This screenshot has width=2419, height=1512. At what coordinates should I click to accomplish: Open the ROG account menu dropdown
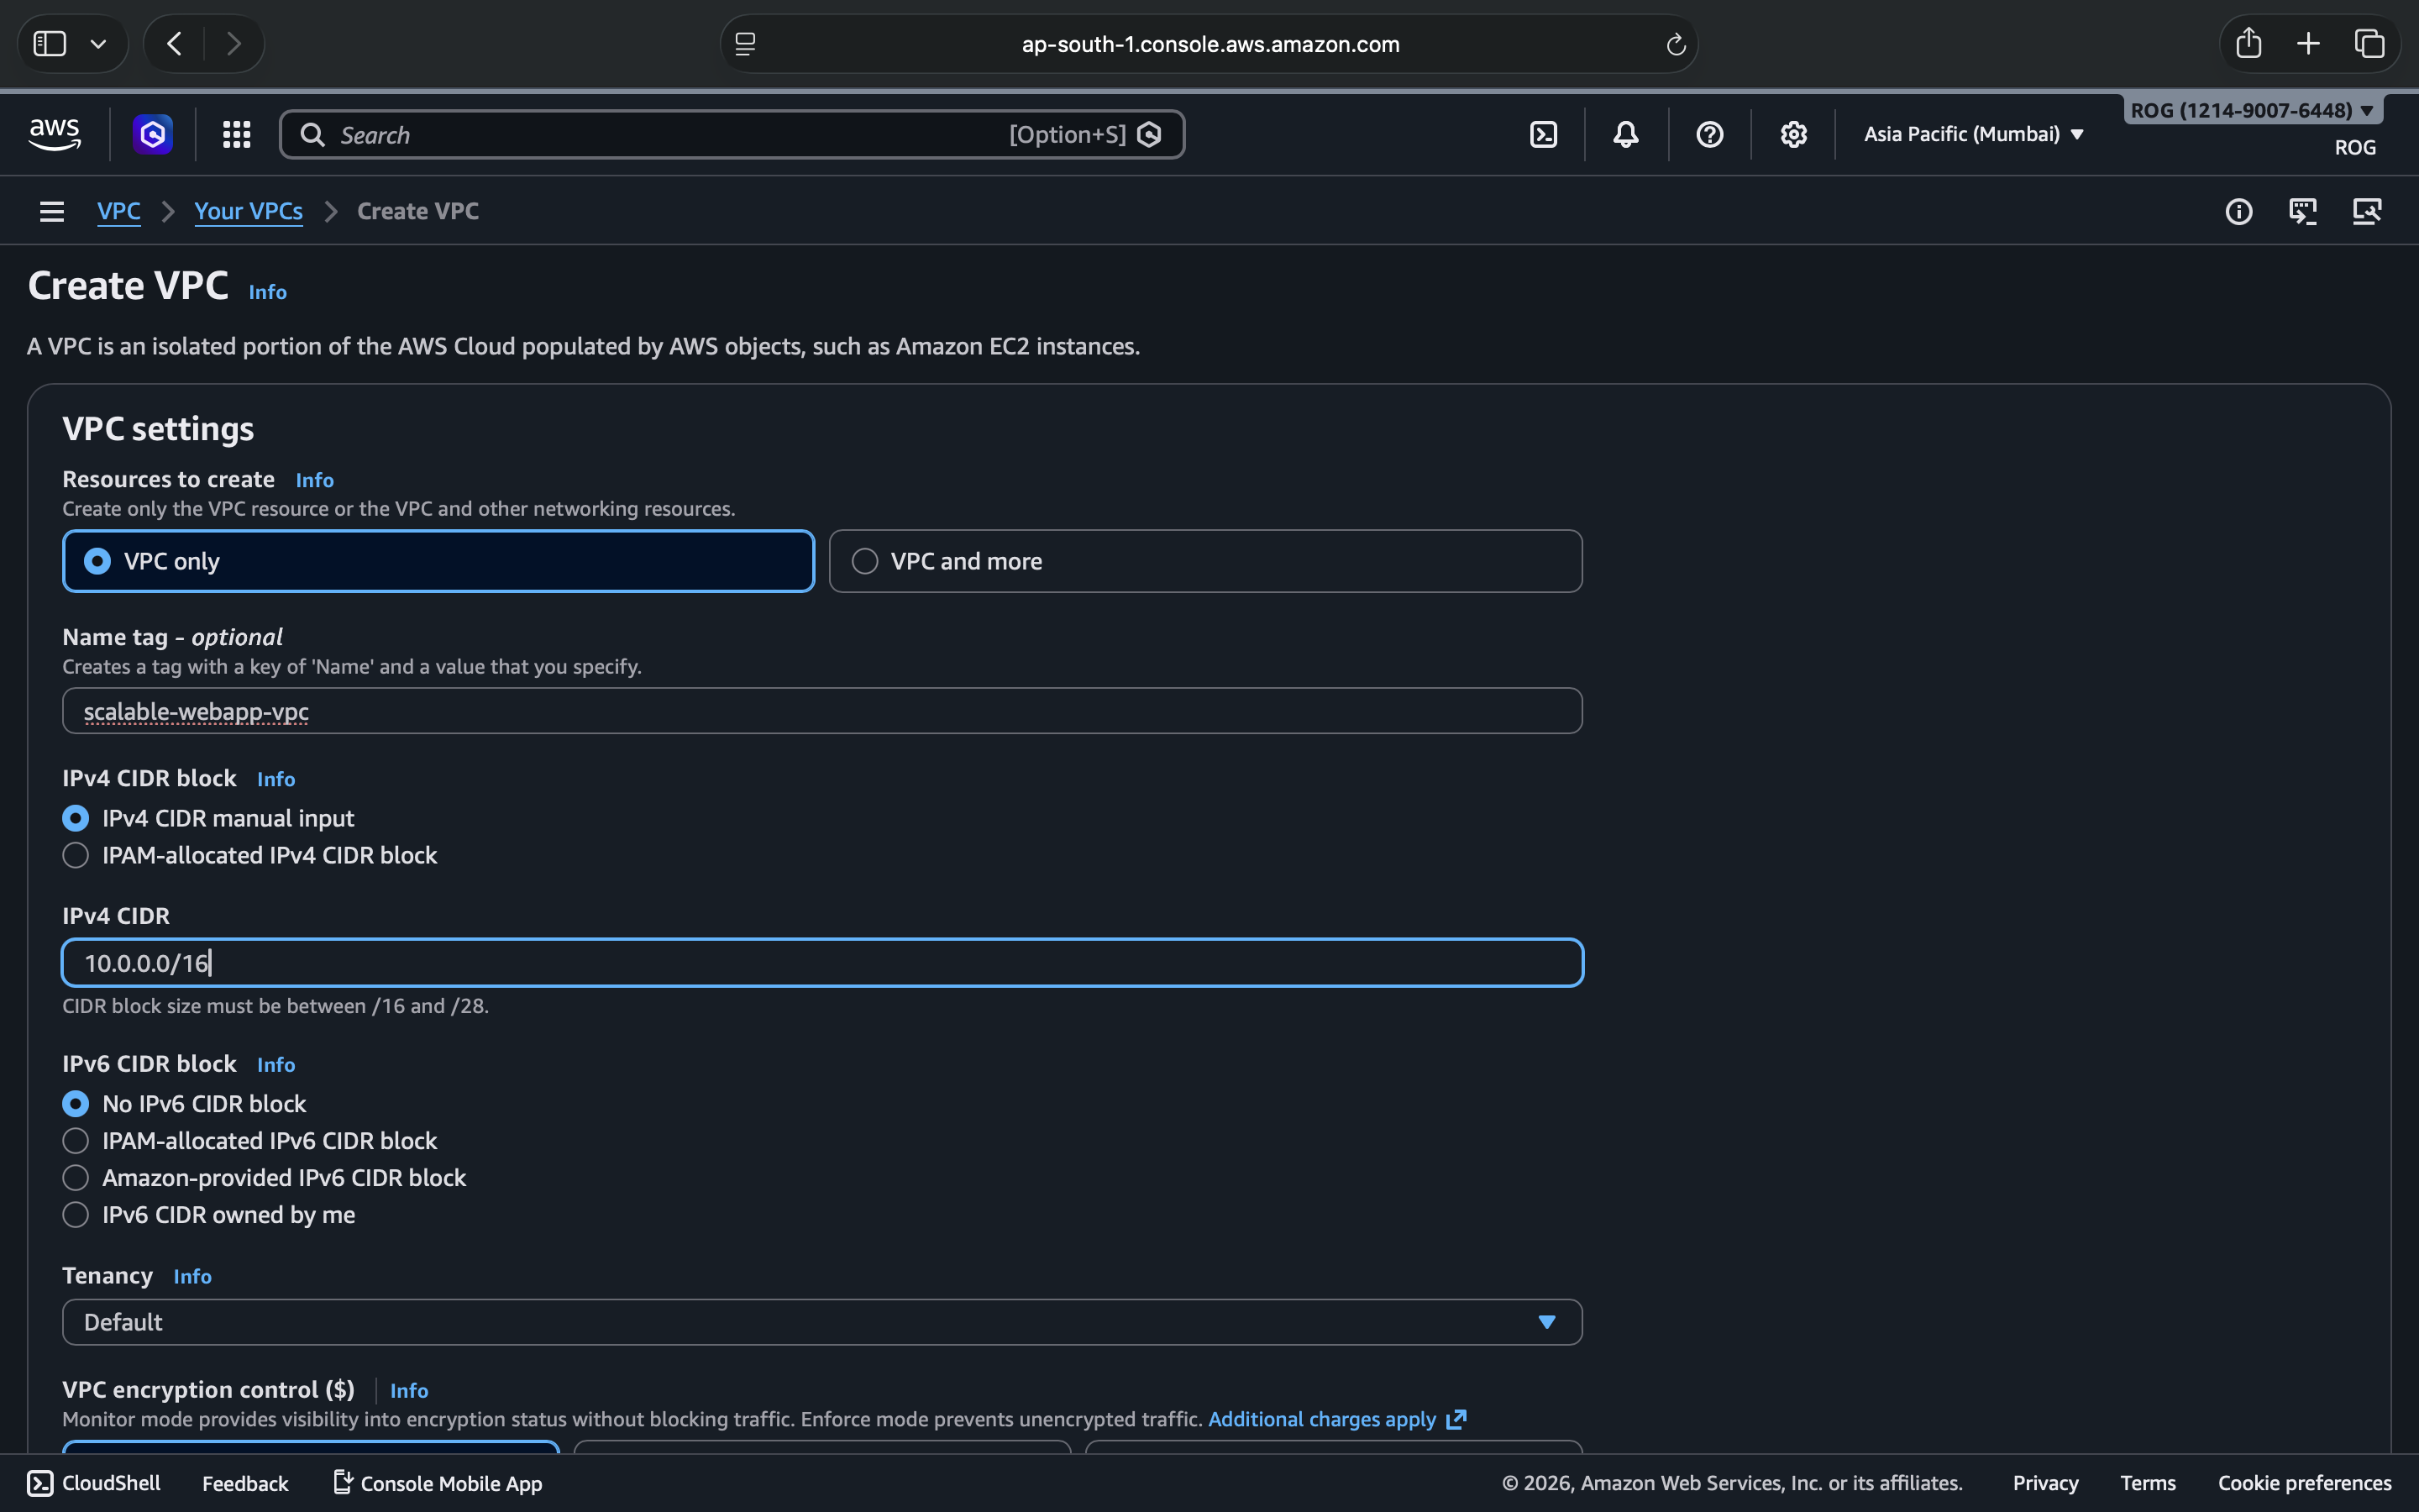[x=2253, y=110]
